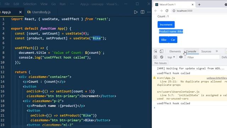This screenshot has height=128, width=227.
Task: Click the useEffect call on line 7
Action: (24, 48)
